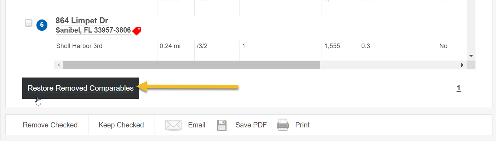Click the horizontal scrollbar left arrow
Screen dimensions: 496x143
(x=58, y=65)
